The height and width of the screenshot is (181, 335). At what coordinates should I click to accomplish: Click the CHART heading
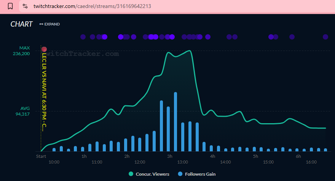(21, 24)
